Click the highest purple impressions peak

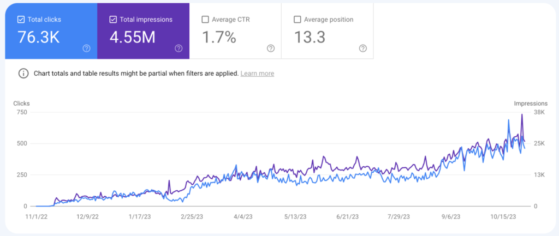tap(522, 114)
